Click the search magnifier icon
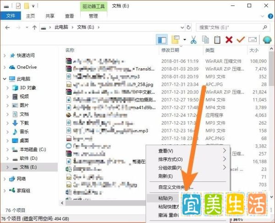Screen dimensions: 275x223 pyautogui.click(x=265, y=27)
